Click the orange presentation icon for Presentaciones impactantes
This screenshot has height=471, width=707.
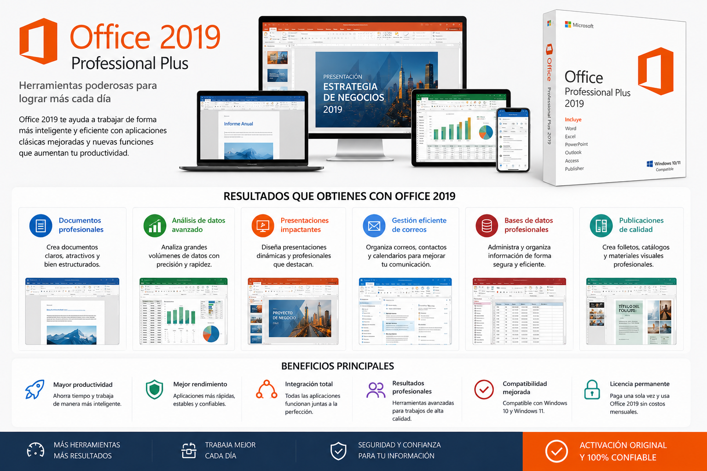point(263,225)
